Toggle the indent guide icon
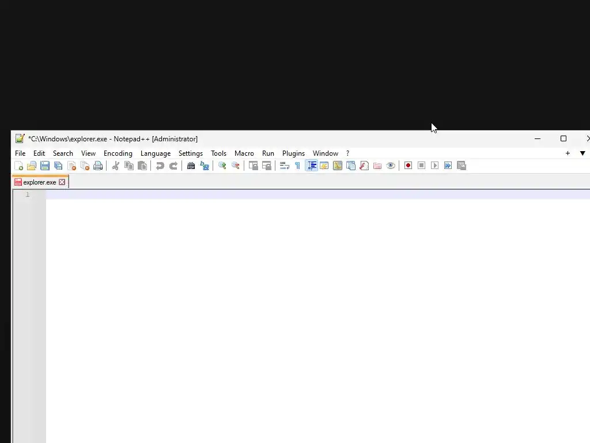The image size is (590, 443). tap(311, 166)
